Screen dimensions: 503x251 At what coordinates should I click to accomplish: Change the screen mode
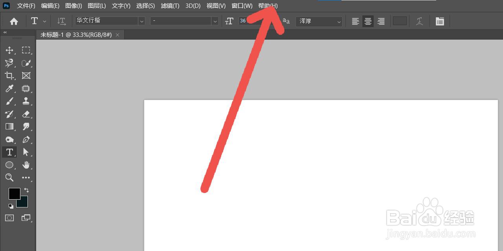tap(26, 218)
